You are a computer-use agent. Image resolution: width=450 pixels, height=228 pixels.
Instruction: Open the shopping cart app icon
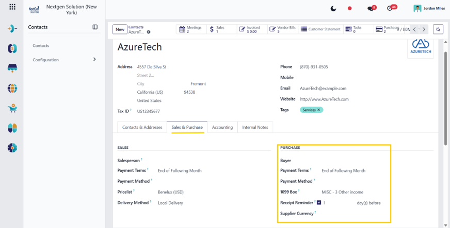point(12,108)
